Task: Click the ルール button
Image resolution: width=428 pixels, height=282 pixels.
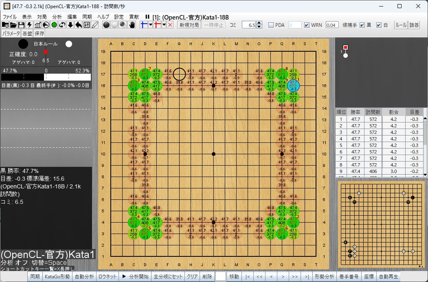Action: 401,25
